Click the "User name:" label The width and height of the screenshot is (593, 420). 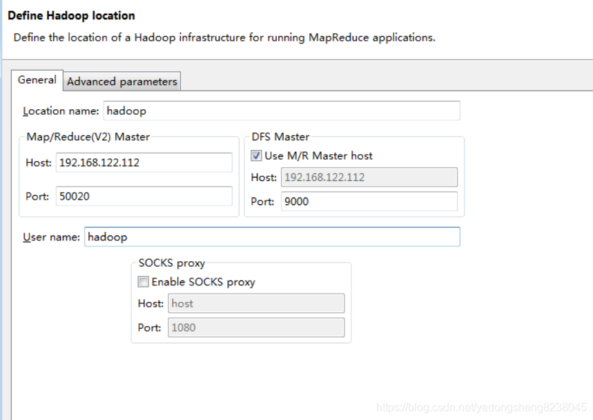pyautogui.click(x=52, y=237)
